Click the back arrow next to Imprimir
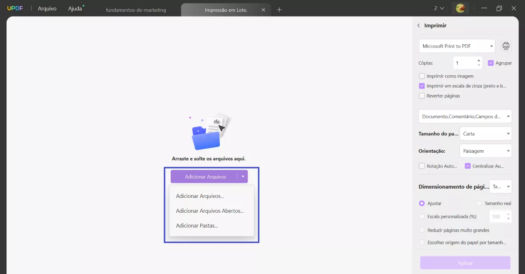 [x=419, y=25]
